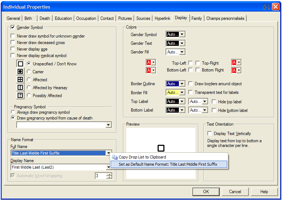Enable Never draw deceased cross
The width and height of the screenshot is (282, 200).
tap(13, 43)
